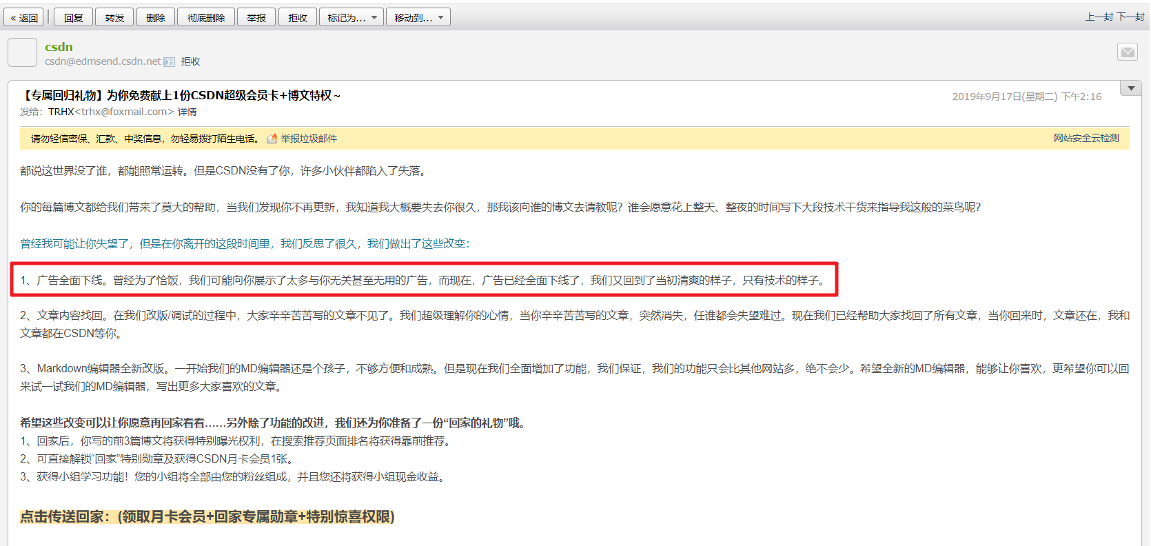Click recipient address trhx@foxmail.com
This screenshot has width=1151, height=546.
124,112
